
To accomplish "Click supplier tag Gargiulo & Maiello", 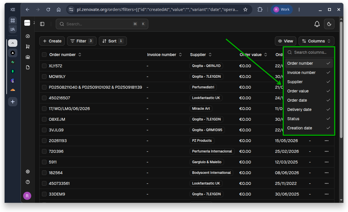I will pyautogui.click(x=207, y=162).
